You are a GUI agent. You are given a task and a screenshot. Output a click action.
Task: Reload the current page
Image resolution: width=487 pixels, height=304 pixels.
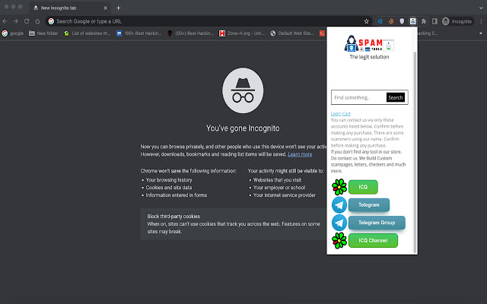click(27, 21)
